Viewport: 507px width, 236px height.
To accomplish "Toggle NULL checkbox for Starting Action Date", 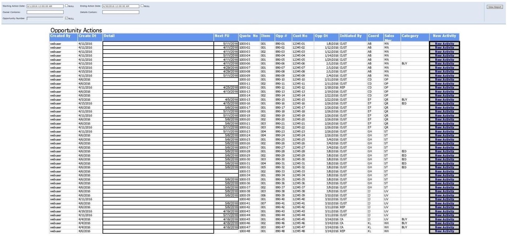I will click(66, 6).
